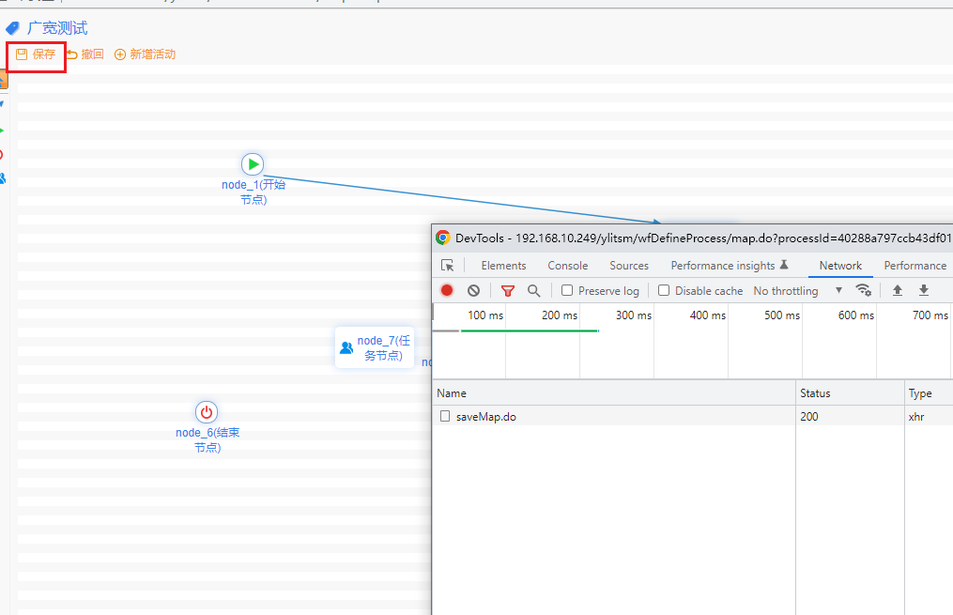Select the node_6 end node power icon
The image size is (953, 615).
click(207, 412)
